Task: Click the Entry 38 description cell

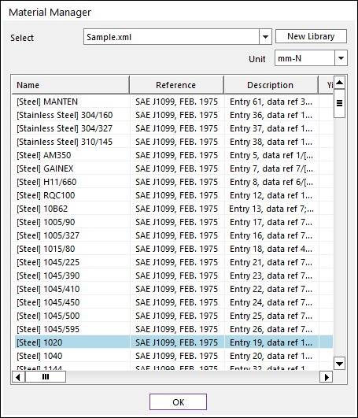Action: pyautogui.click(x=271, y=142)
